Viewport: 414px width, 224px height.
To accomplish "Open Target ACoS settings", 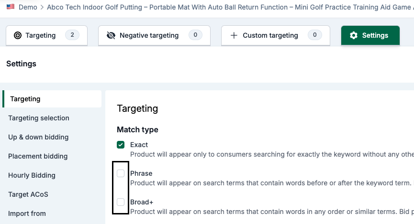I will (28, 194).
